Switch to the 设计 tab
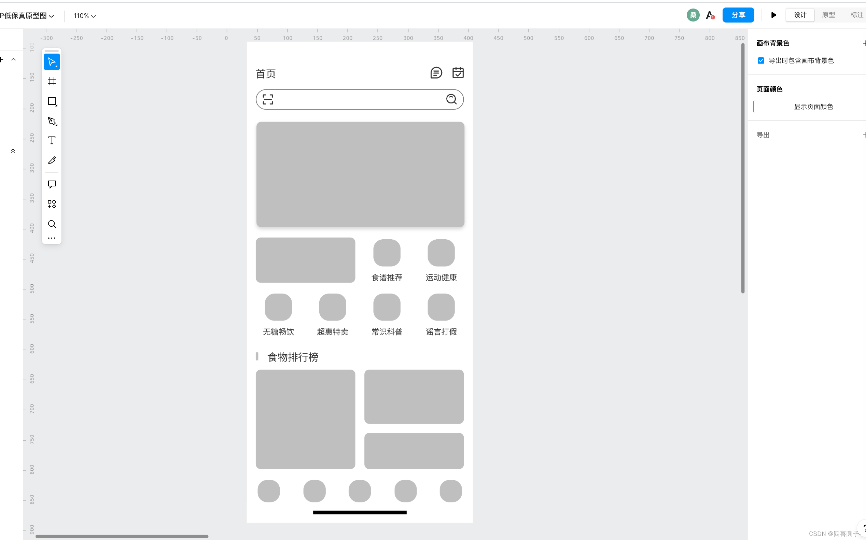 click(x=800, y=15)
